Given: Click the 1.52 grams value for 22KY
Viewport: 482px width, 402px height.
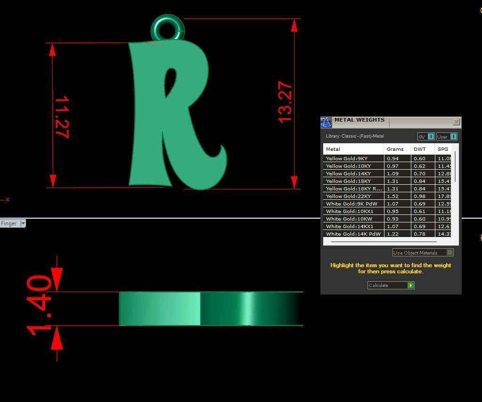Looking at the screenshot, I should (392, 196).
